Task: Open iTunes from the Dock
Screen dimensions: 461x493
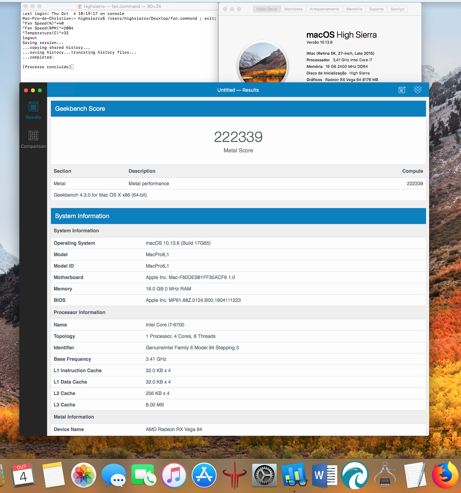Action: 174,475
